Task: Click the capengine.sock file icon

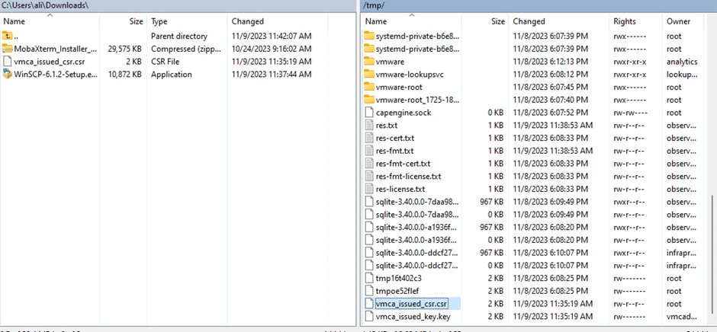Action: [x=369, y=113]
